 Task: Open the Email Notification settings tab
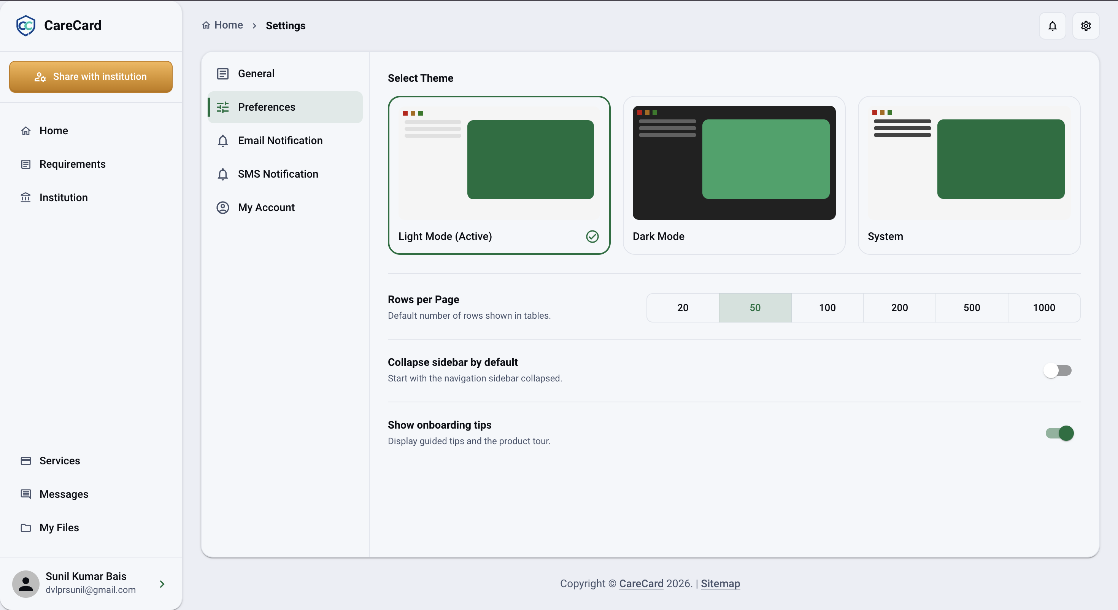click(285, 141)
